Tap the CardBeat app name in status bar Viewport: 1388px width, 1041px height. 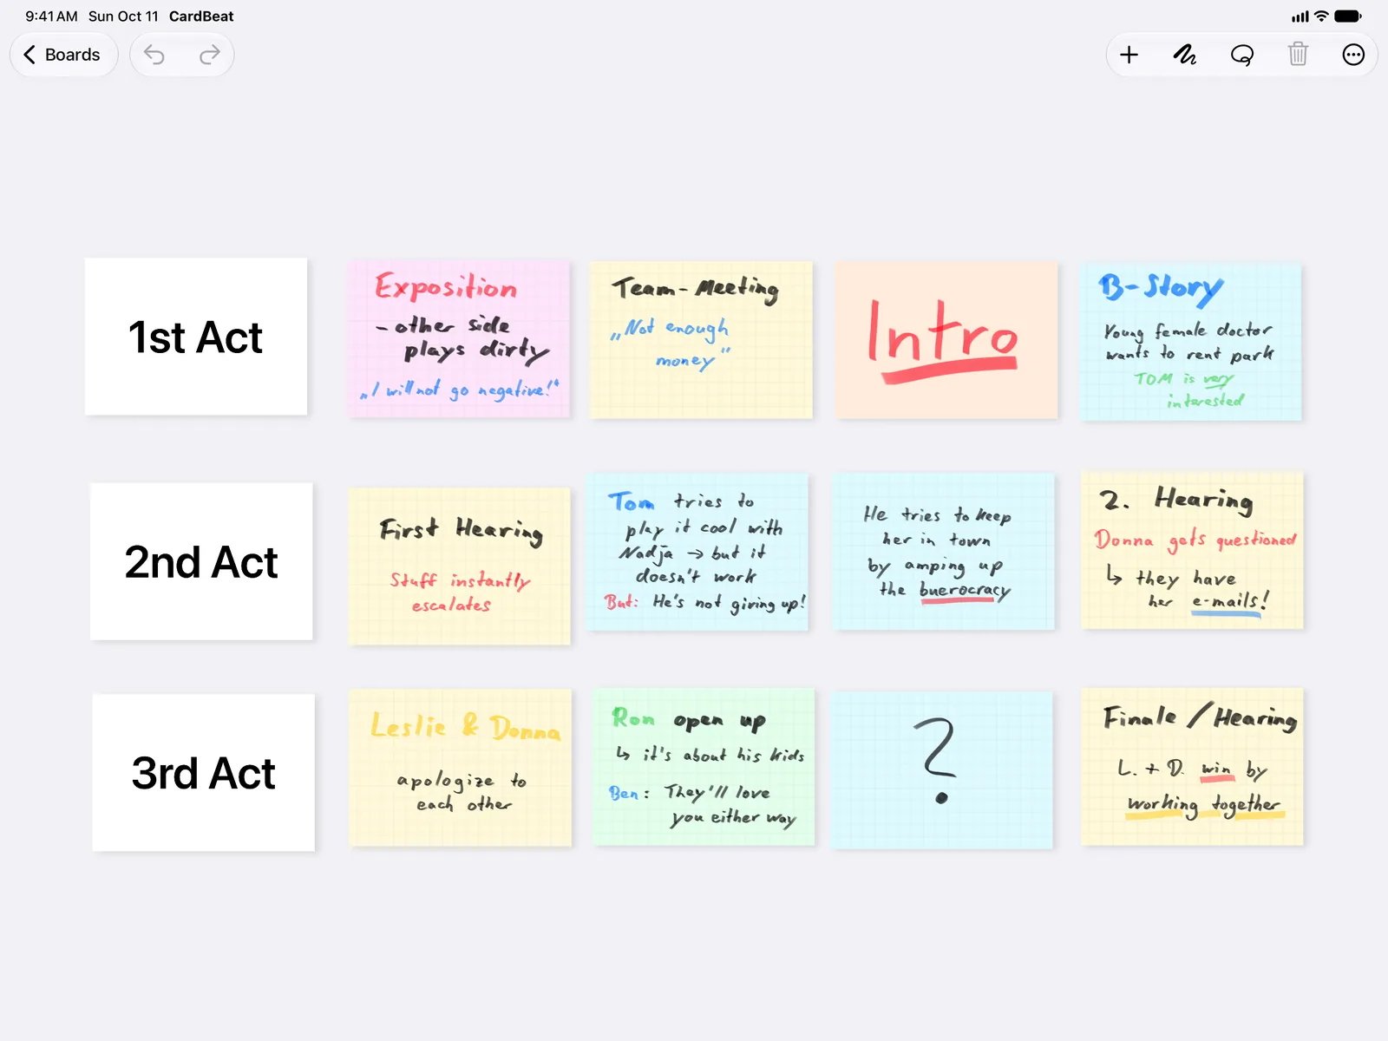(201, 16)
